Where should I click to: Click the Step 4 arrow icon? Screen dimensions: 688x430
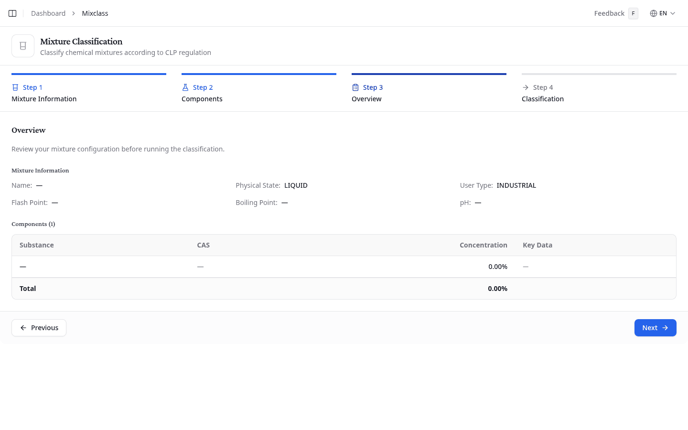(526, 87)
